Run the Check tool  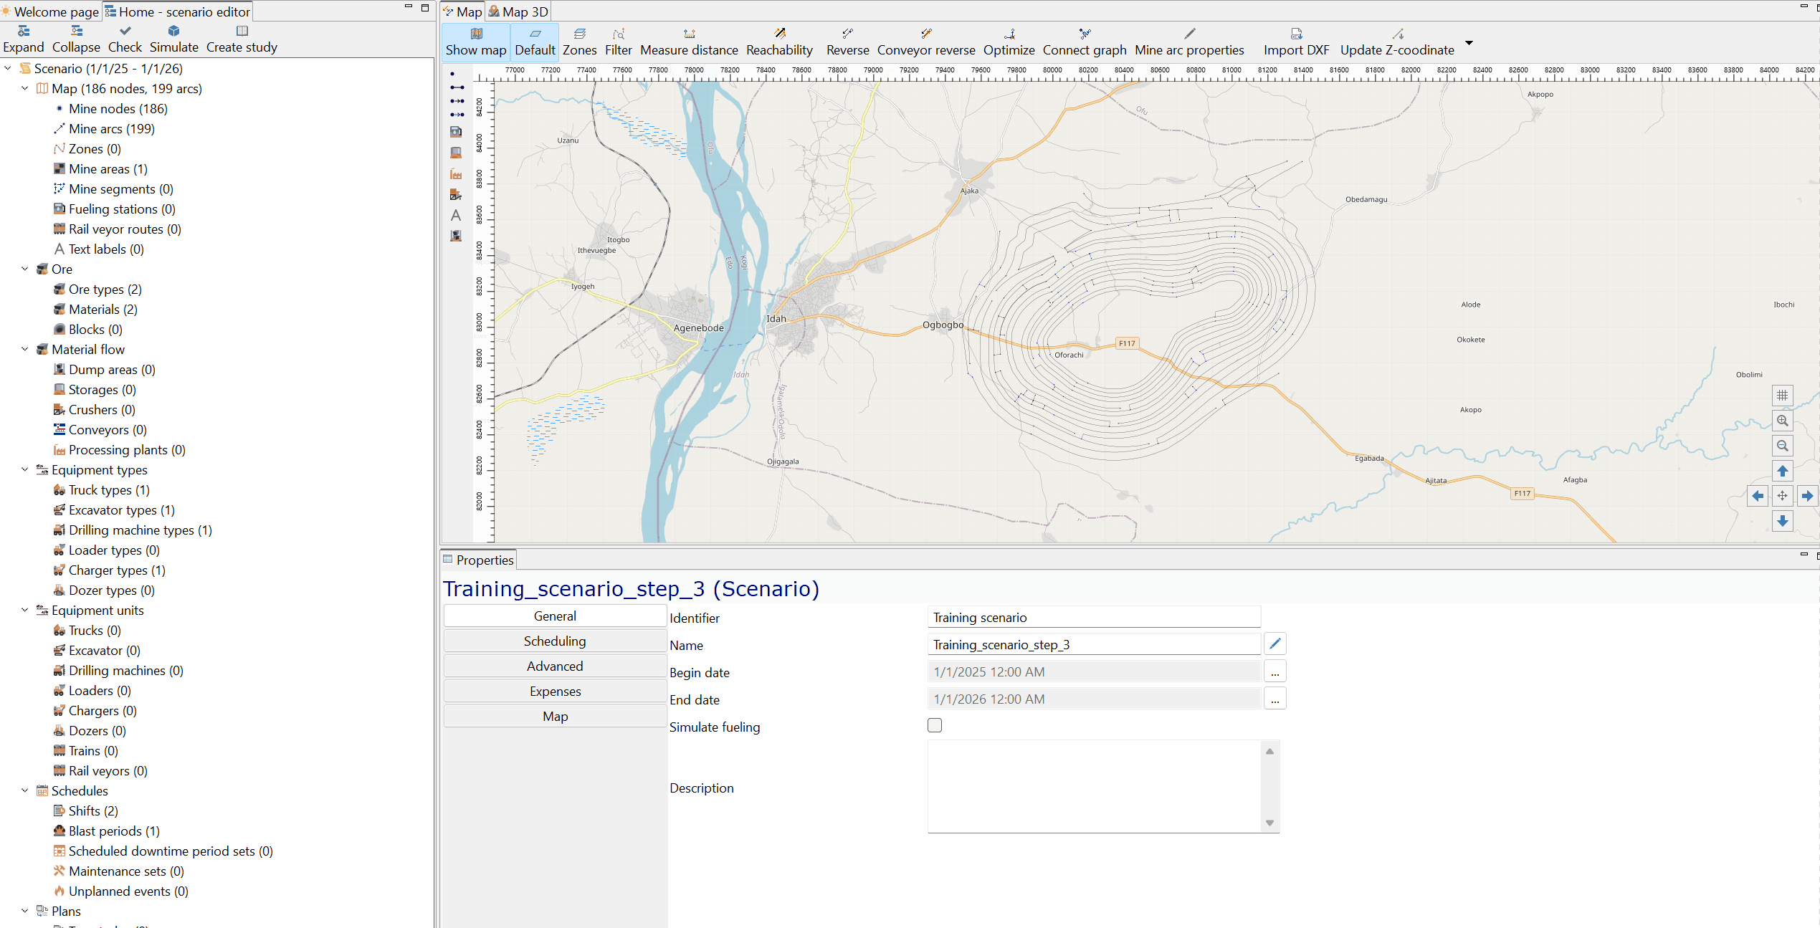tap(125, 39)
